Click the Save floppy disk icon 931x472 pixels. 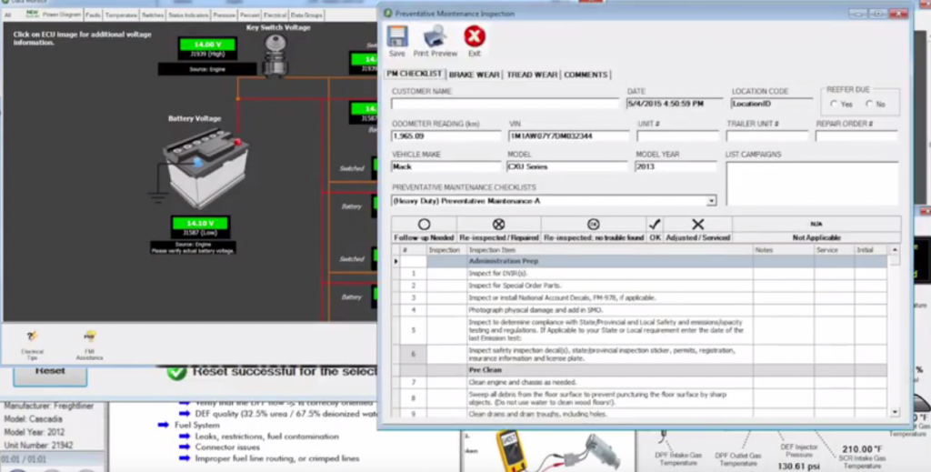coord(397,36)
